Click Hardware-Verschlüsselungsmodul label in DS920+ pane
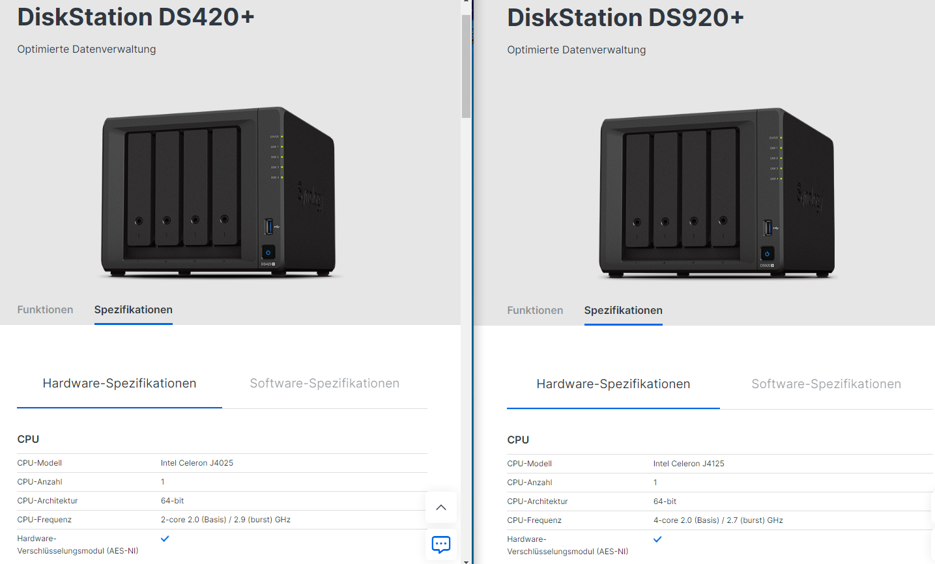Viewport: 935px width, 564px height. point(568,545)
